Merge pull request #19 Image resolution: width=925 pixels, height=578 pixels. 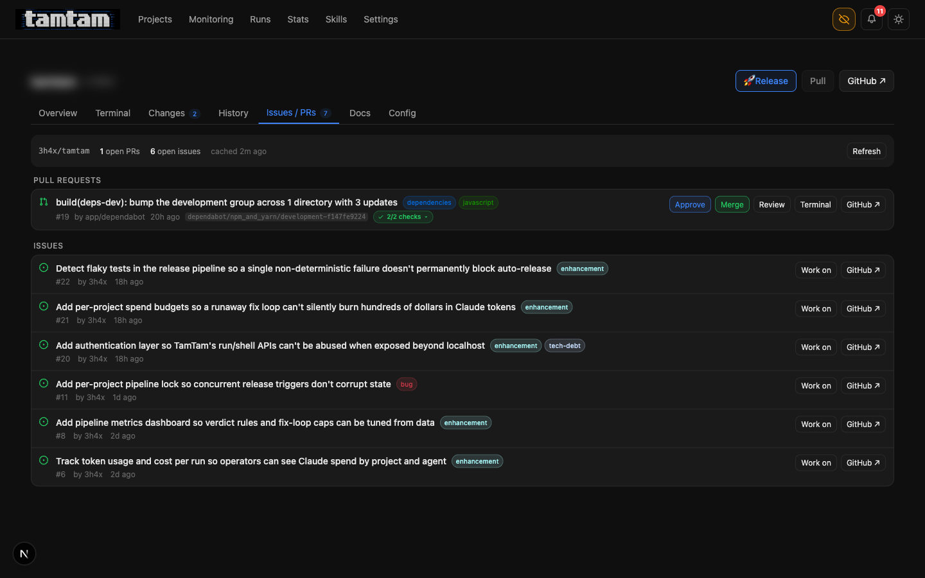(732, 204)
